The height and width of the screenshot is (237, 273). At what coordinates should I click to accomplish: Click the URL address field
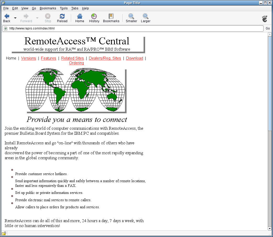pyautogui.click(x=133, y=28)
